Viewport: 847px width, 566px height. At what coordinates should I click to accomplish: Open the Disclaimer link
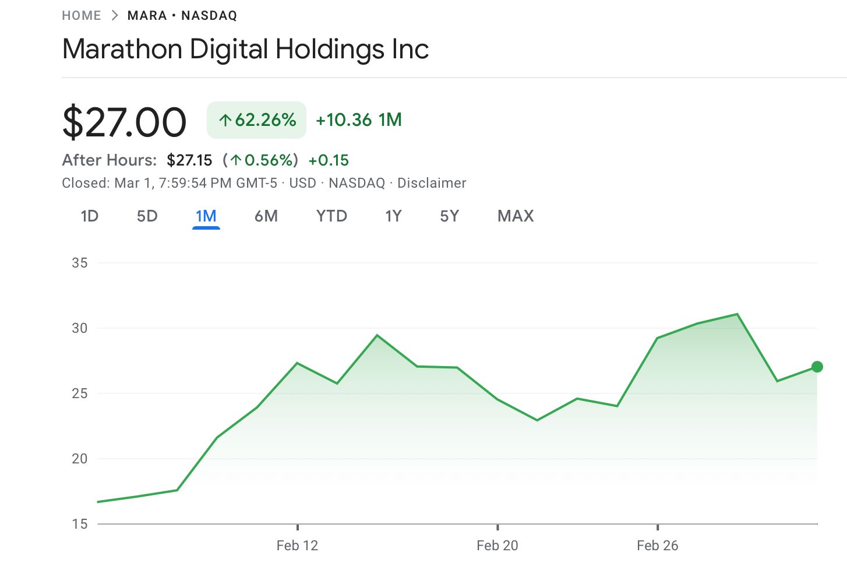click(x=432, y=183)
